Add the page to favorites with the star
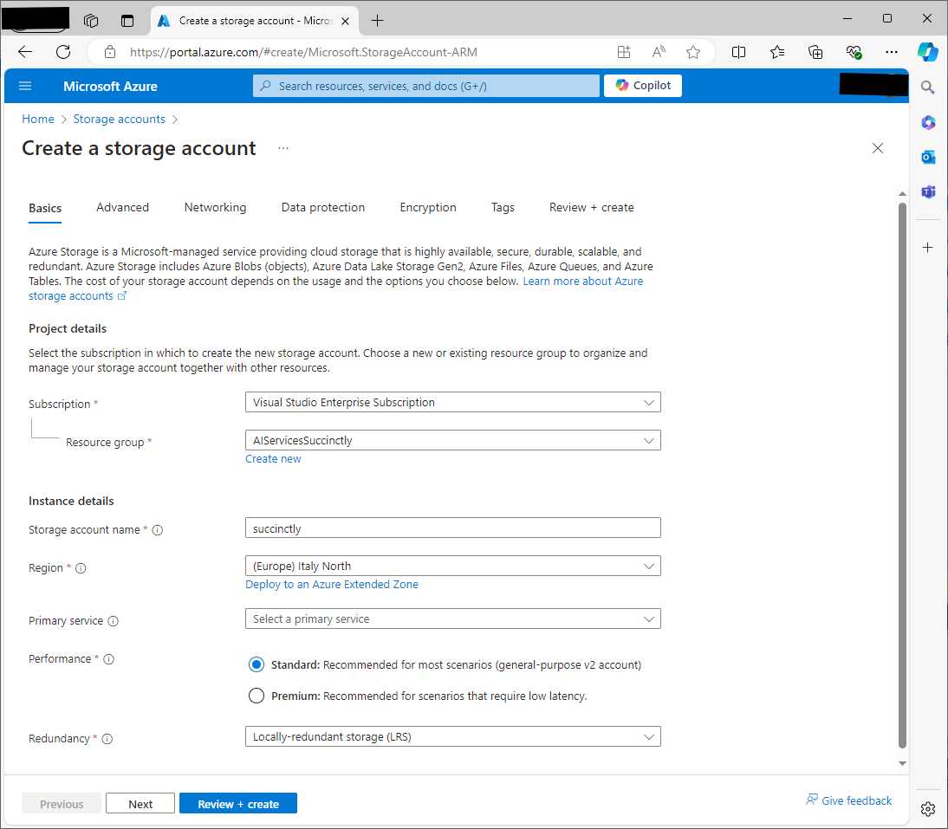 click(x=693, y=52)
